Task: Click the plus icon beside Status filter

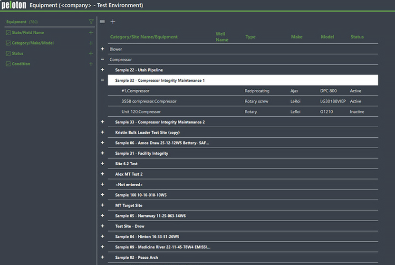Action: (x=91, y=54)
